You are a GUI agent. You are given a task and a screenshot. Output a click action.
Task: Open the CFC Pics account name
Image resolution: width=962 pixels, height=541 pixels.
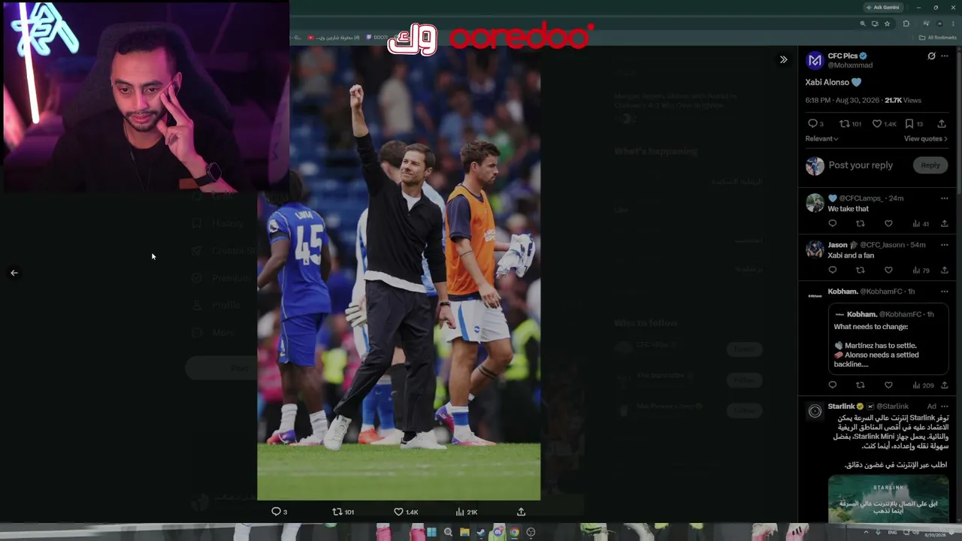(x=843, y=56)
